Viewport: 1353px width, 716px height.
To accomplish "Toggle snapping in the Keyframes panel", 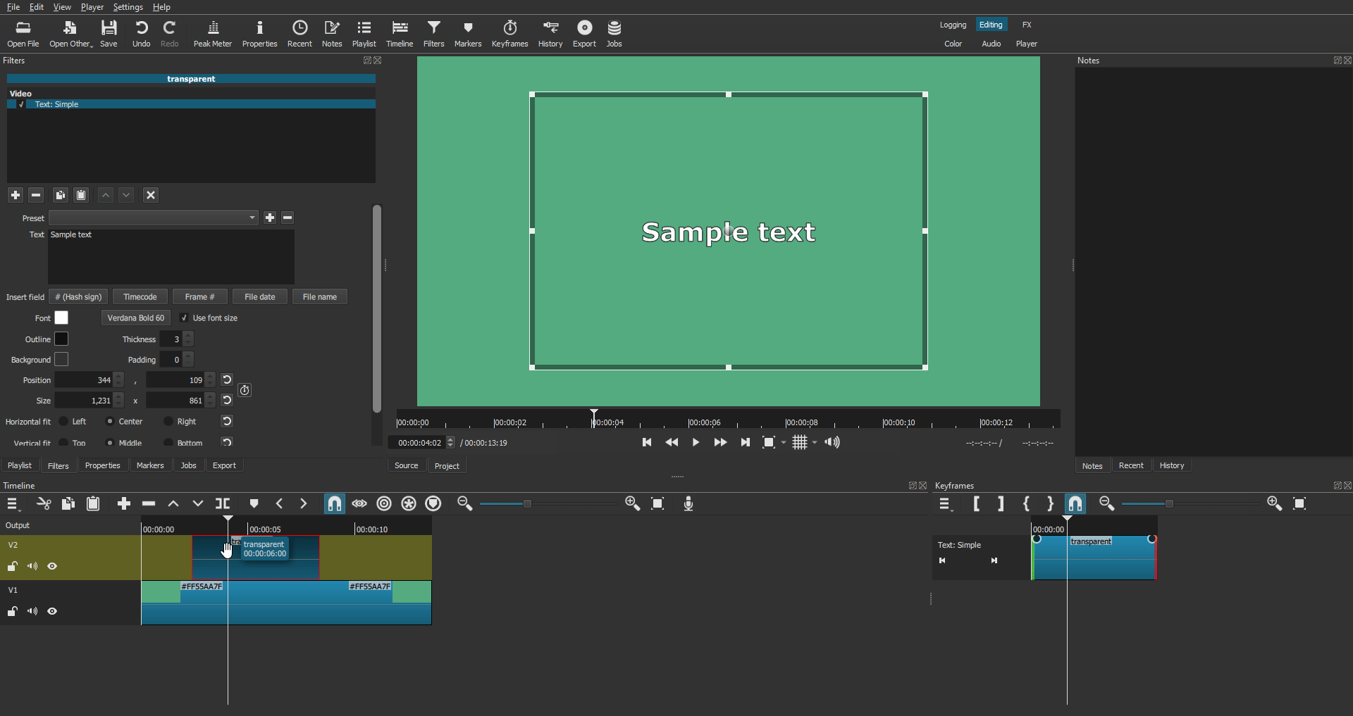I will tap(1075, 503).
